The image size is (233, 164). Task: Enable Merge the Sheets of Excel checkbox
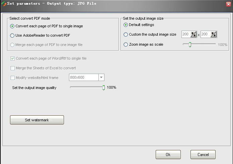[12, 68]
